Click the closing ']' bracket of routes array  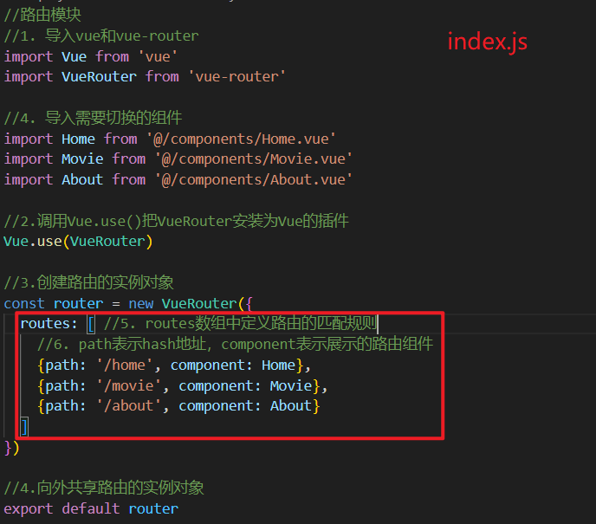point(24,427)
